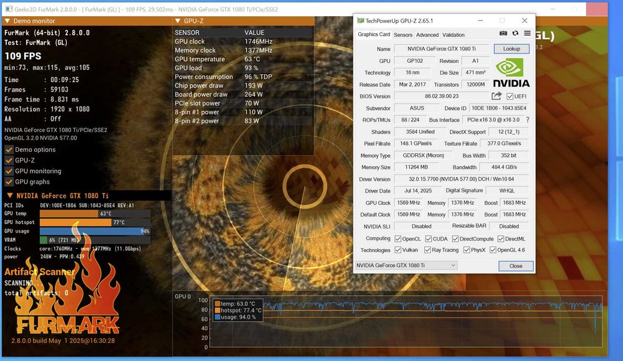Close the GPU-Z window with the X
Image resolution: width=623 pixels, height=361 pixels.
pos(525,21)
